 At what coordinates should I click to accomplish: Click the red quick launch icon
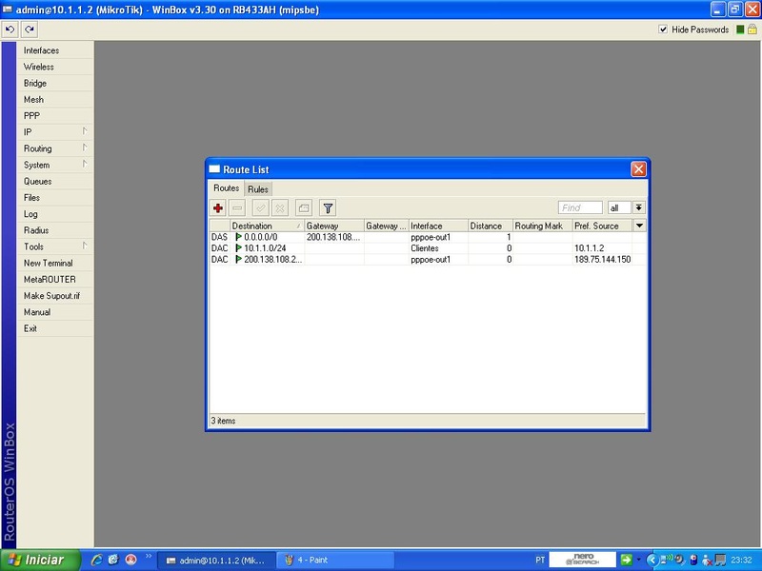(130, 560)
